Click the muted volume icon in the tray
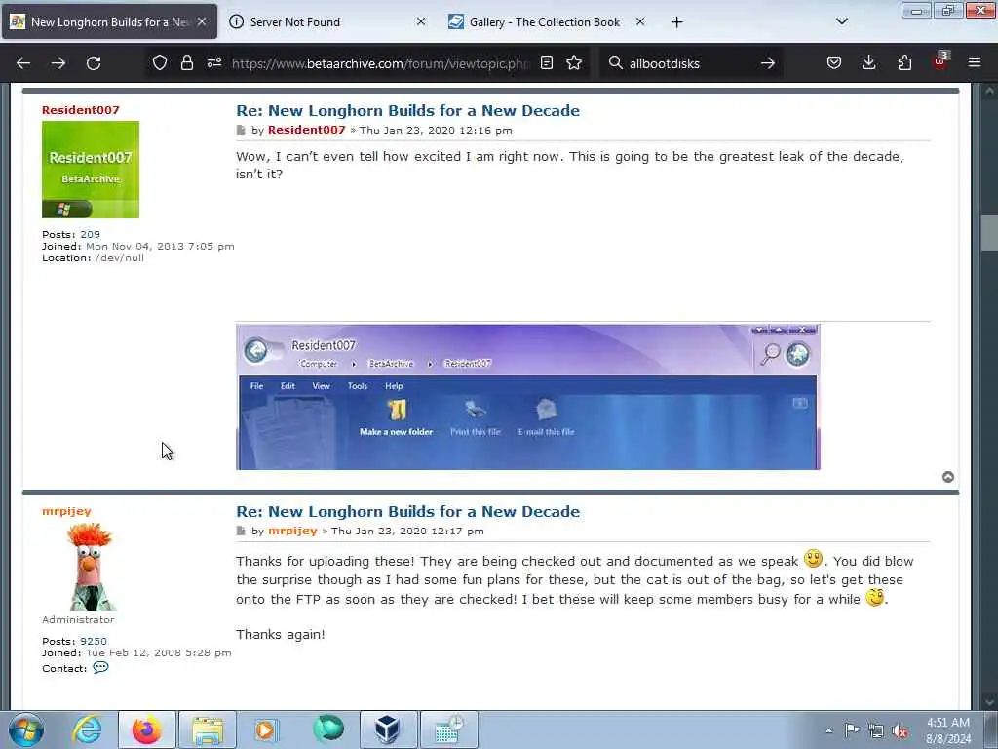 click(x=900, y=730)
